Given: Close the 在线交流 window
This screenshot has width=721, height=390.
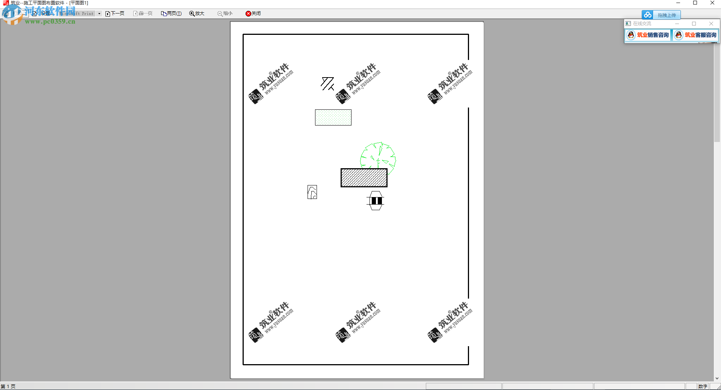Looking at the screenshot, I should 711,24.
